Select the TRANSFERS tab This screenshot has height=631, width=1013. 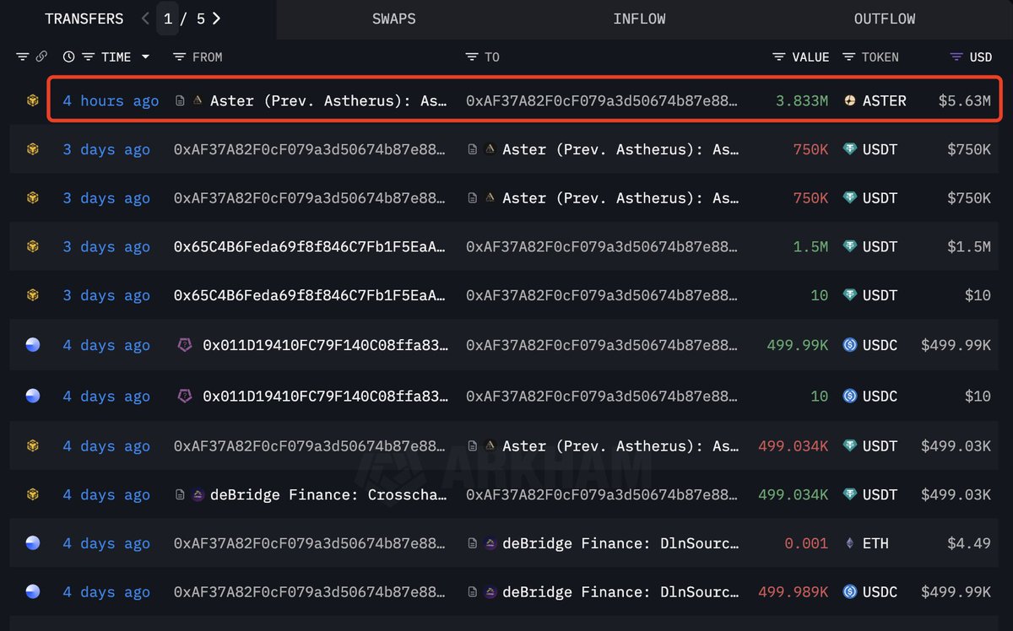pyautogui.click(x=84, y=19)
